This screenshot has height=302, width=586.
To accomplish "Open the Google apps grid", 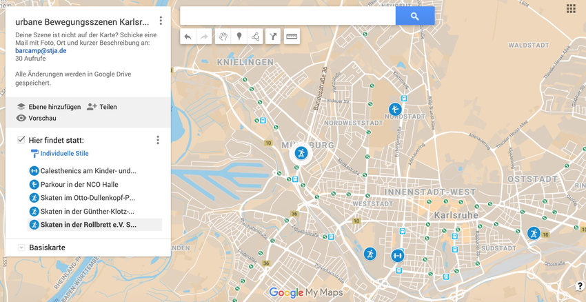I will pos(571,9).
